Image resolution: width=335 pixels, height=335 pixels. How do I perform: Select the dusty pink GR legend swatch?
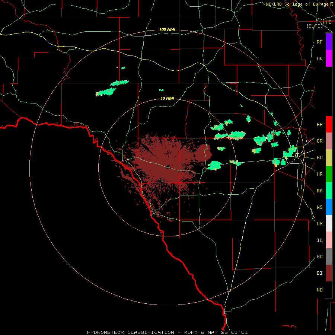(x=329, y=141)
